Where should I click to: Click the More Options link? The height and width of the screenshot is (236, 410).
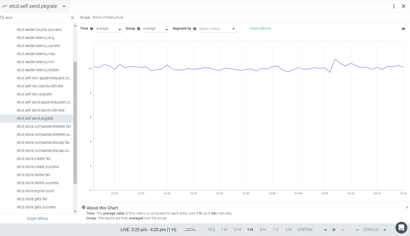coord(260,28)
